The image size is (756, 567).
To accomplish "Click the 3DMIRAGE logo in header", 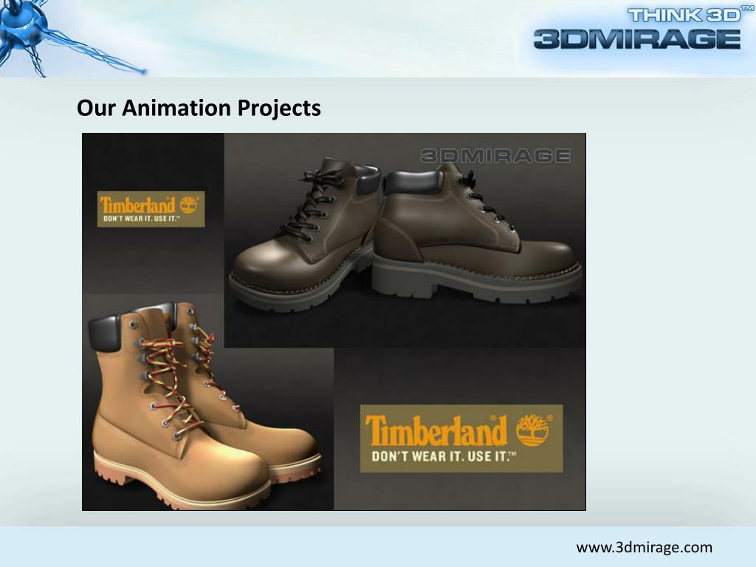I will (637, 39).
